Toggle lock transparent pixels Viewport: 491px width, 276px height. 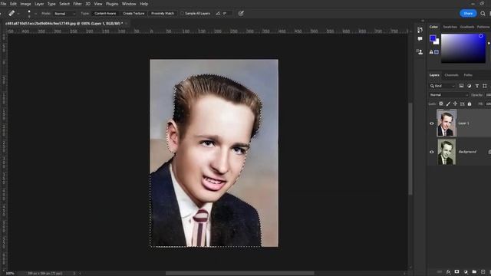pos(441,103)
